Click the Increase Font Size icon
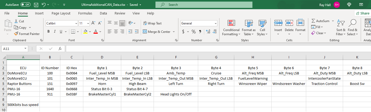Image resolution: width=371 pixels, height=112 pixels. pos(93,23)
